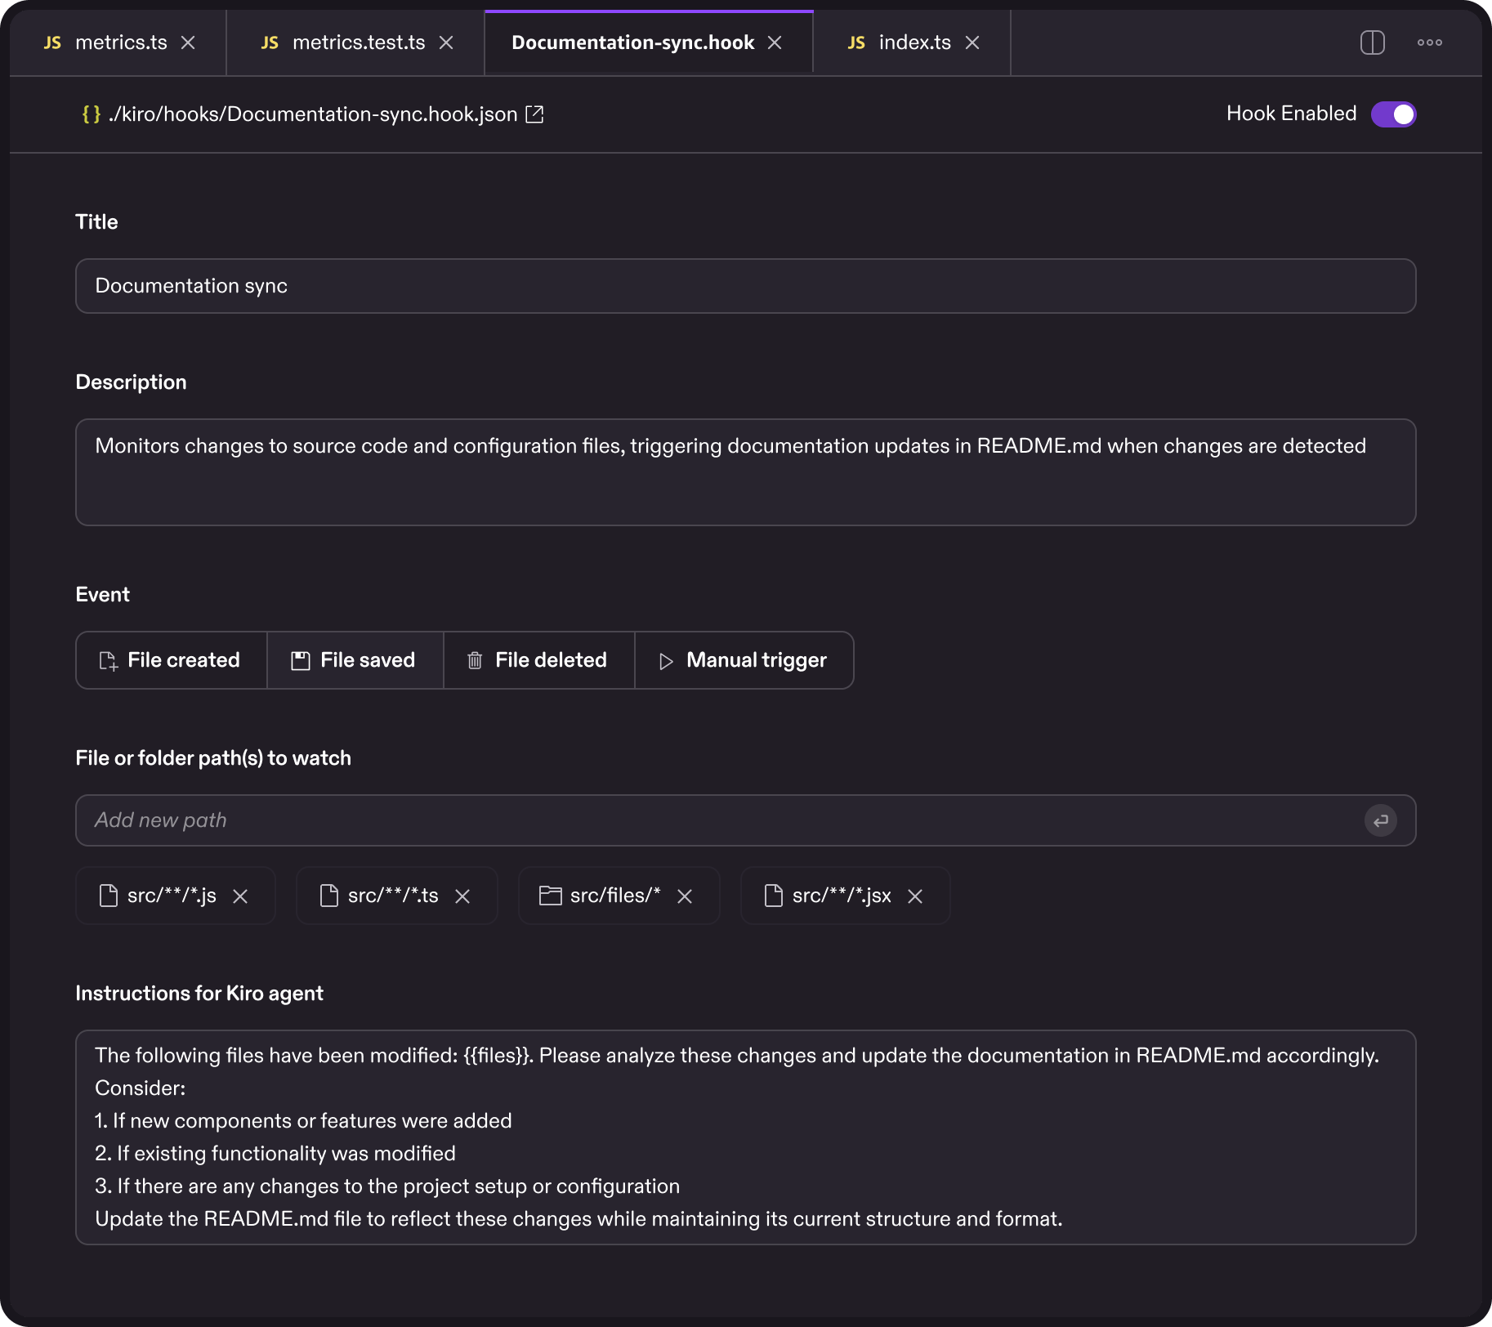The image size is (1492, 1327).
Task: Remove the src/**/*.js path chip
Action: tap(240, 896)
